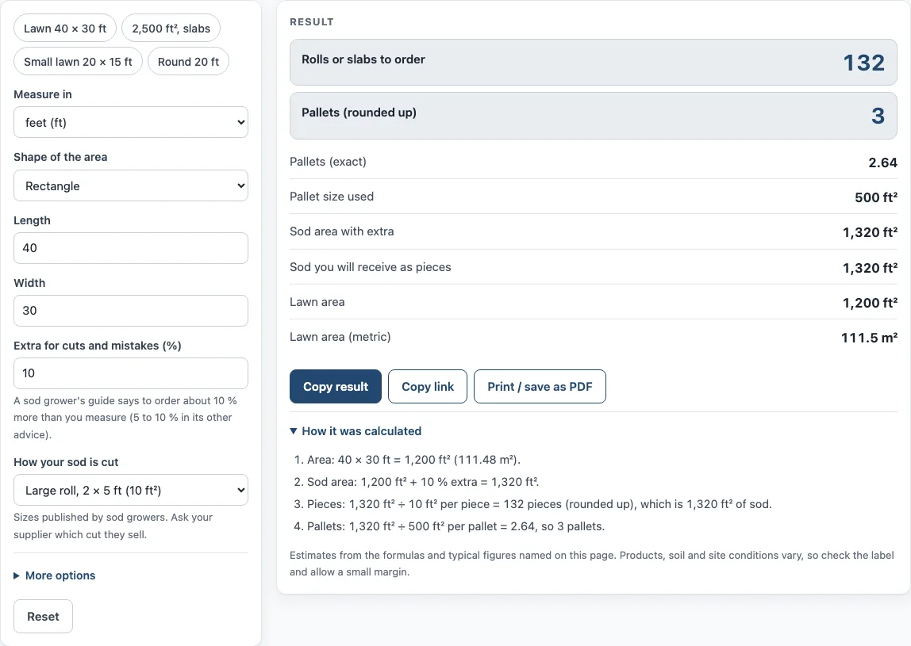Click into the Length input field

[131, 248]
